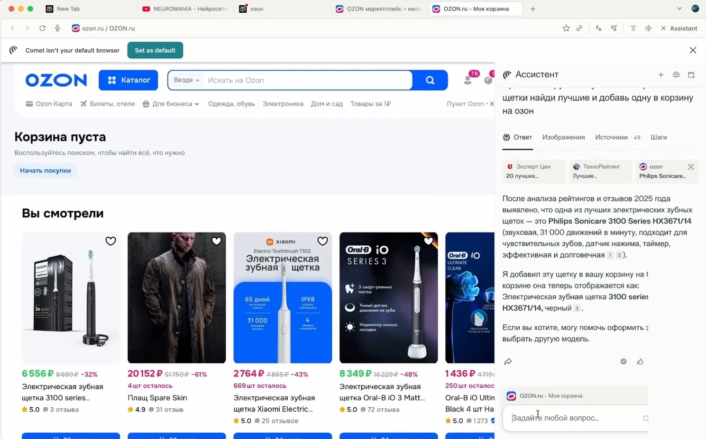
Task: Open the browser tab list chevron
Action: click(x=679, y=9)
